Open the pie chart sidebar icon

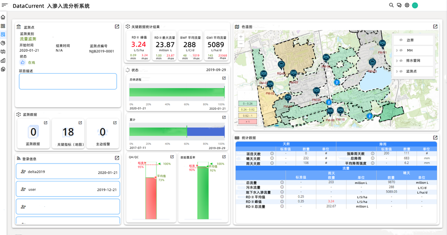[x=3, y=43]
